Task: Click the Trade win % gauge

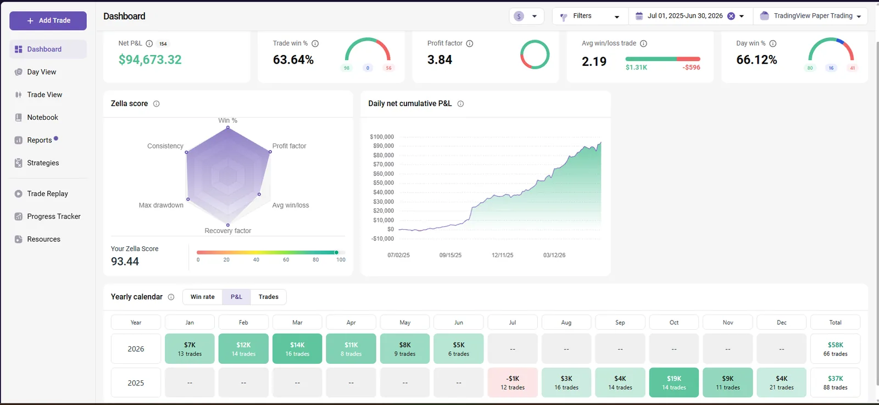Action: tap(368, 49)
